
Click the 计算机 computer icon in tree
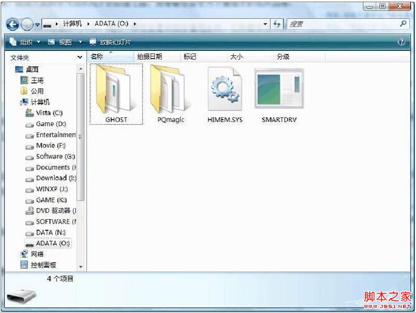tap(24, 102)
